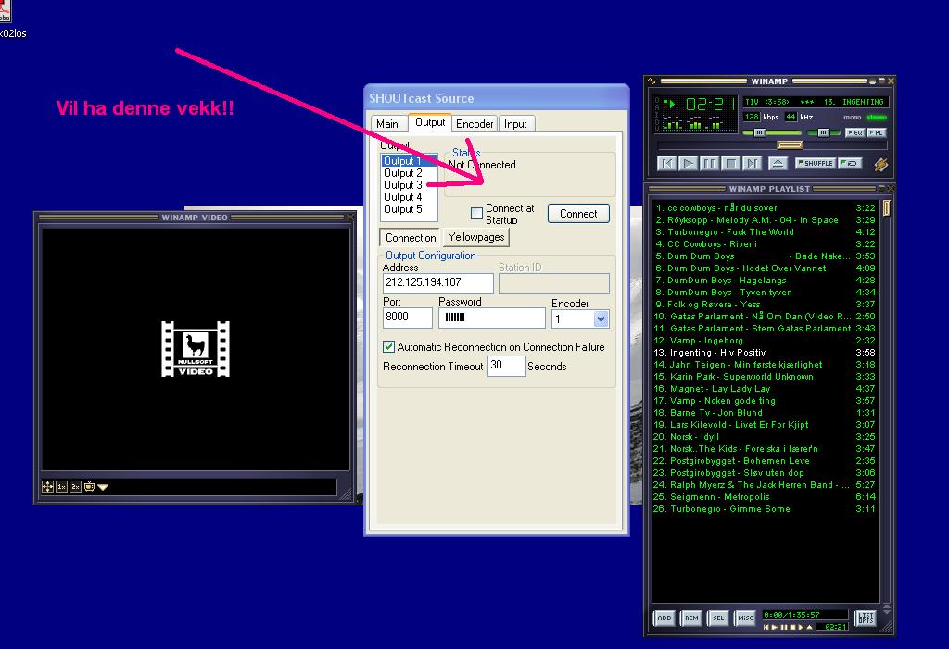Select playlist track 13 Ingenting - Hiv Positiv

click(765, 353)
